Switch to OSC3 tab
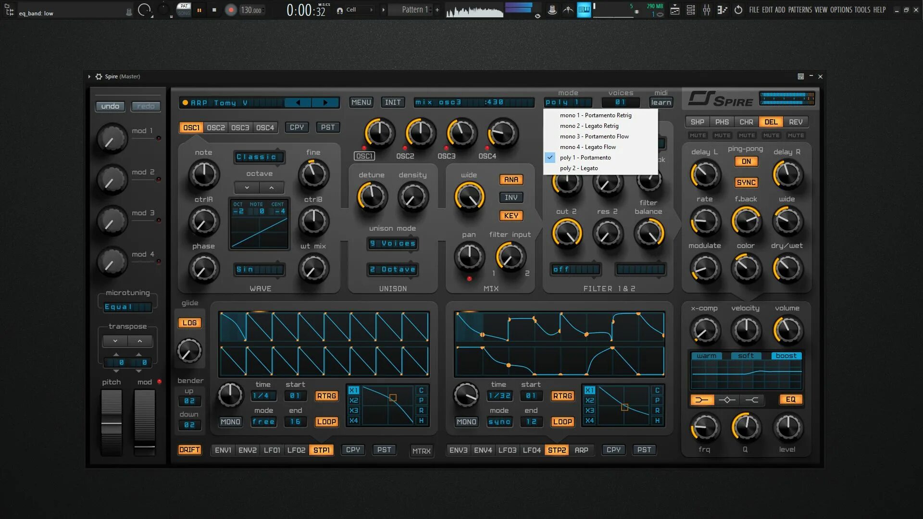This screenshot has height=519, width=923. click(240, 127)
